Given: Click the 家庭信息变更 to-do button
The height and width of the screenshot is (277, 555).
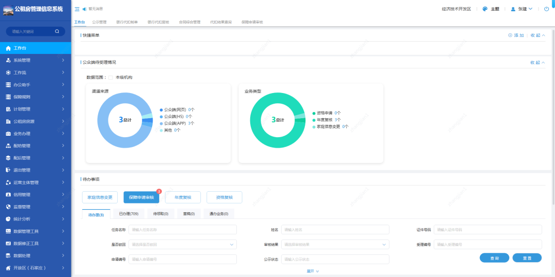Looking at the screenshot, I should [100, 197].
